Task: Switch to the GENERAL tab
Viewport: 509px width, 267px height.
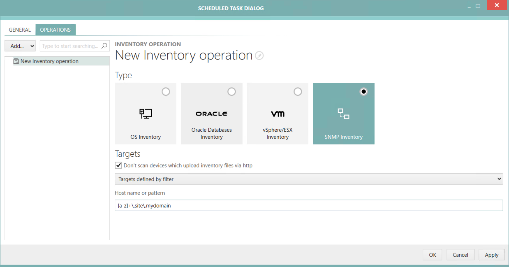Action: click(19, 30)
